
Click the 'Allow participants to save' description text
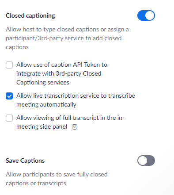pos(57,179)
